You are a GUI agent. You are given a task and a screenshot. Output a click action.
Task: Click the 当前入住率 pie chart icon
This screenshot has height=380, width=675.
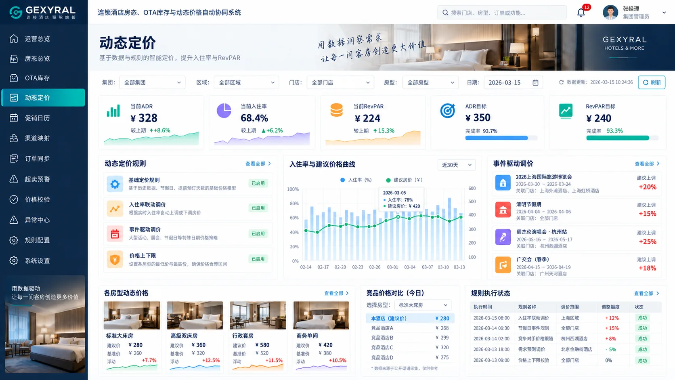[224, 111]
